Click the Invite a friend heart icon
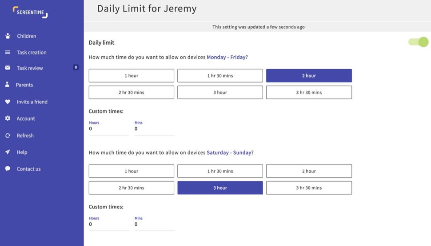Viewport: 431px width, 246px height. [x=8, y=102]
